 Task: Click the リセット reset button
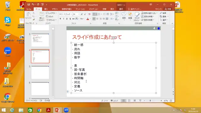50,17
